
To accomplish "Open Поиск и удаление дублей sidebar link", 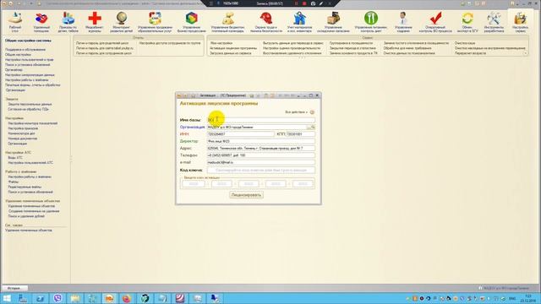I will tap(26, 216).
